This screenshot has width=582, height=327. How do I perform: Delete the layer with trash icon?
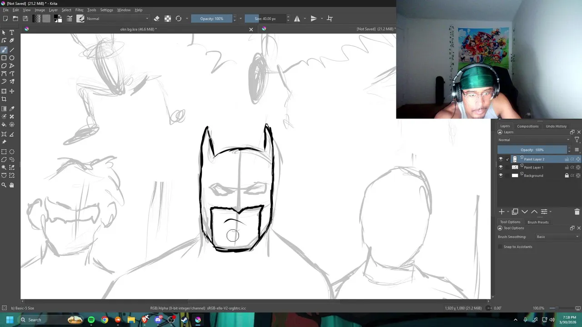pos(577,212)
